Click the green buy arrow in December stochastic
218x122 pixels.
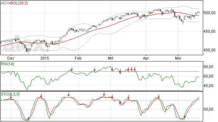pyautogui.click(x=28, y=119)
